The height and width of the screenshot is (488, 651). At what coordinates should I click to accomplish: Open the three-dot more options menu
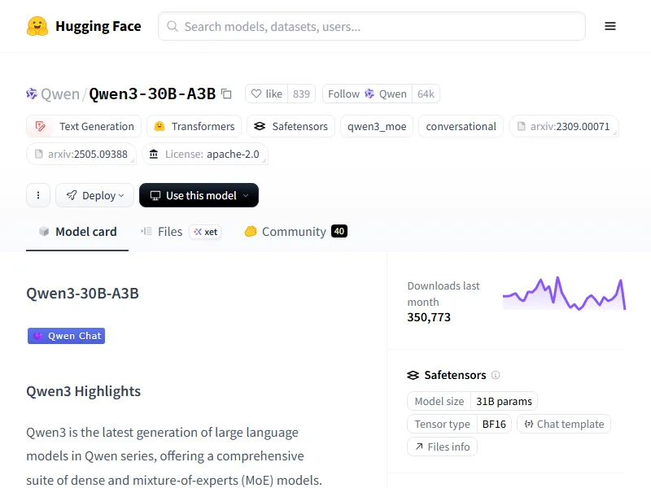pyautogui.click(x=38, y=195)
